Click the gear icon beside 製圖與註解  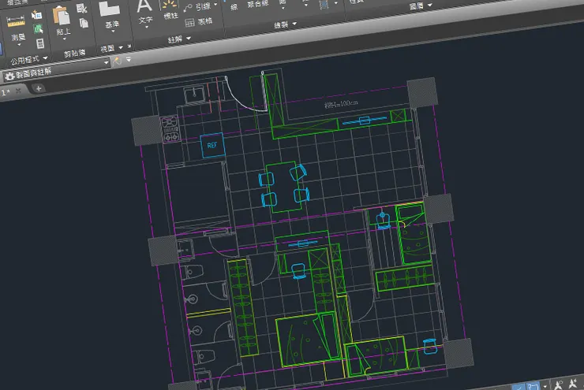(9, 76)
